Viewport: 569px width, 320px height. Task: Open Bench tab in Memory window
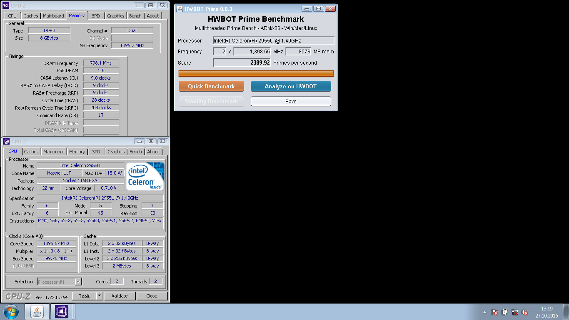click(x=135, y=16)
